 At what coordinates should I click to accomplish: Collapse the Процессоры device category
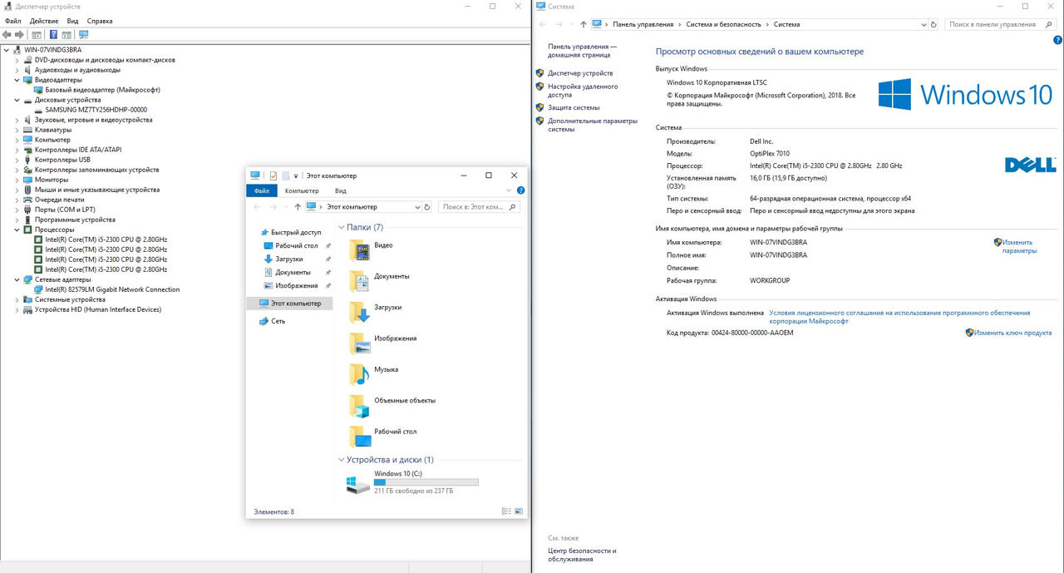[17, 230]
